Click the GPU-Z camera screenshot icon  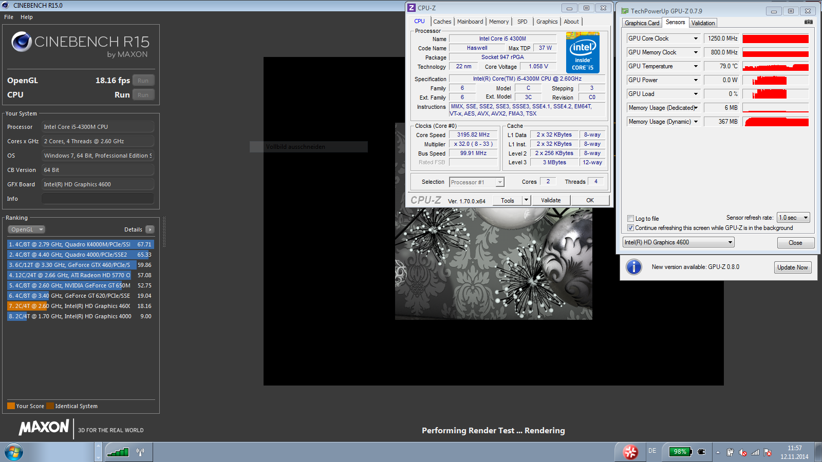808,22
